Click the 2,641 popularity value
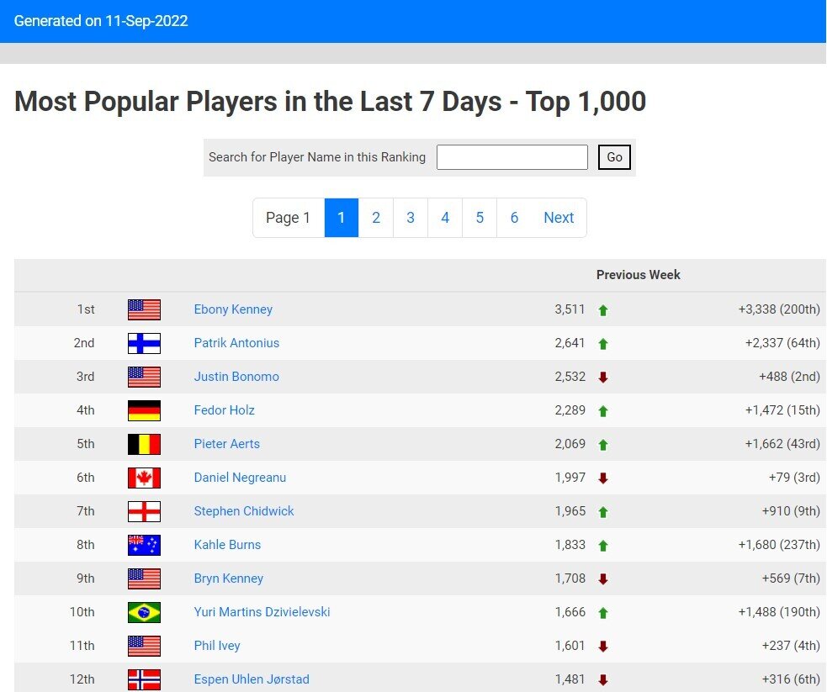Image resolution: width=827 pixels, height=692 pixels. (x=570, y=343)
